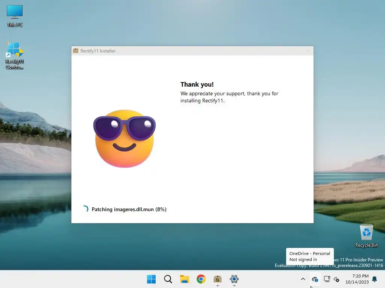Click the spinning progress indicator

coord(85,209)
